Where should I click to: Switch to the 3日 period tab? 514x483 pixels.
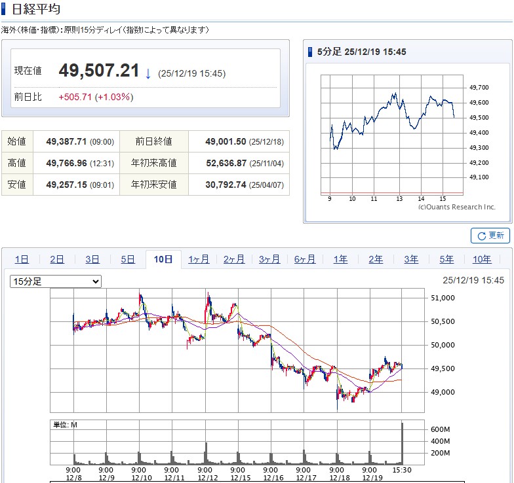(92, 260)
